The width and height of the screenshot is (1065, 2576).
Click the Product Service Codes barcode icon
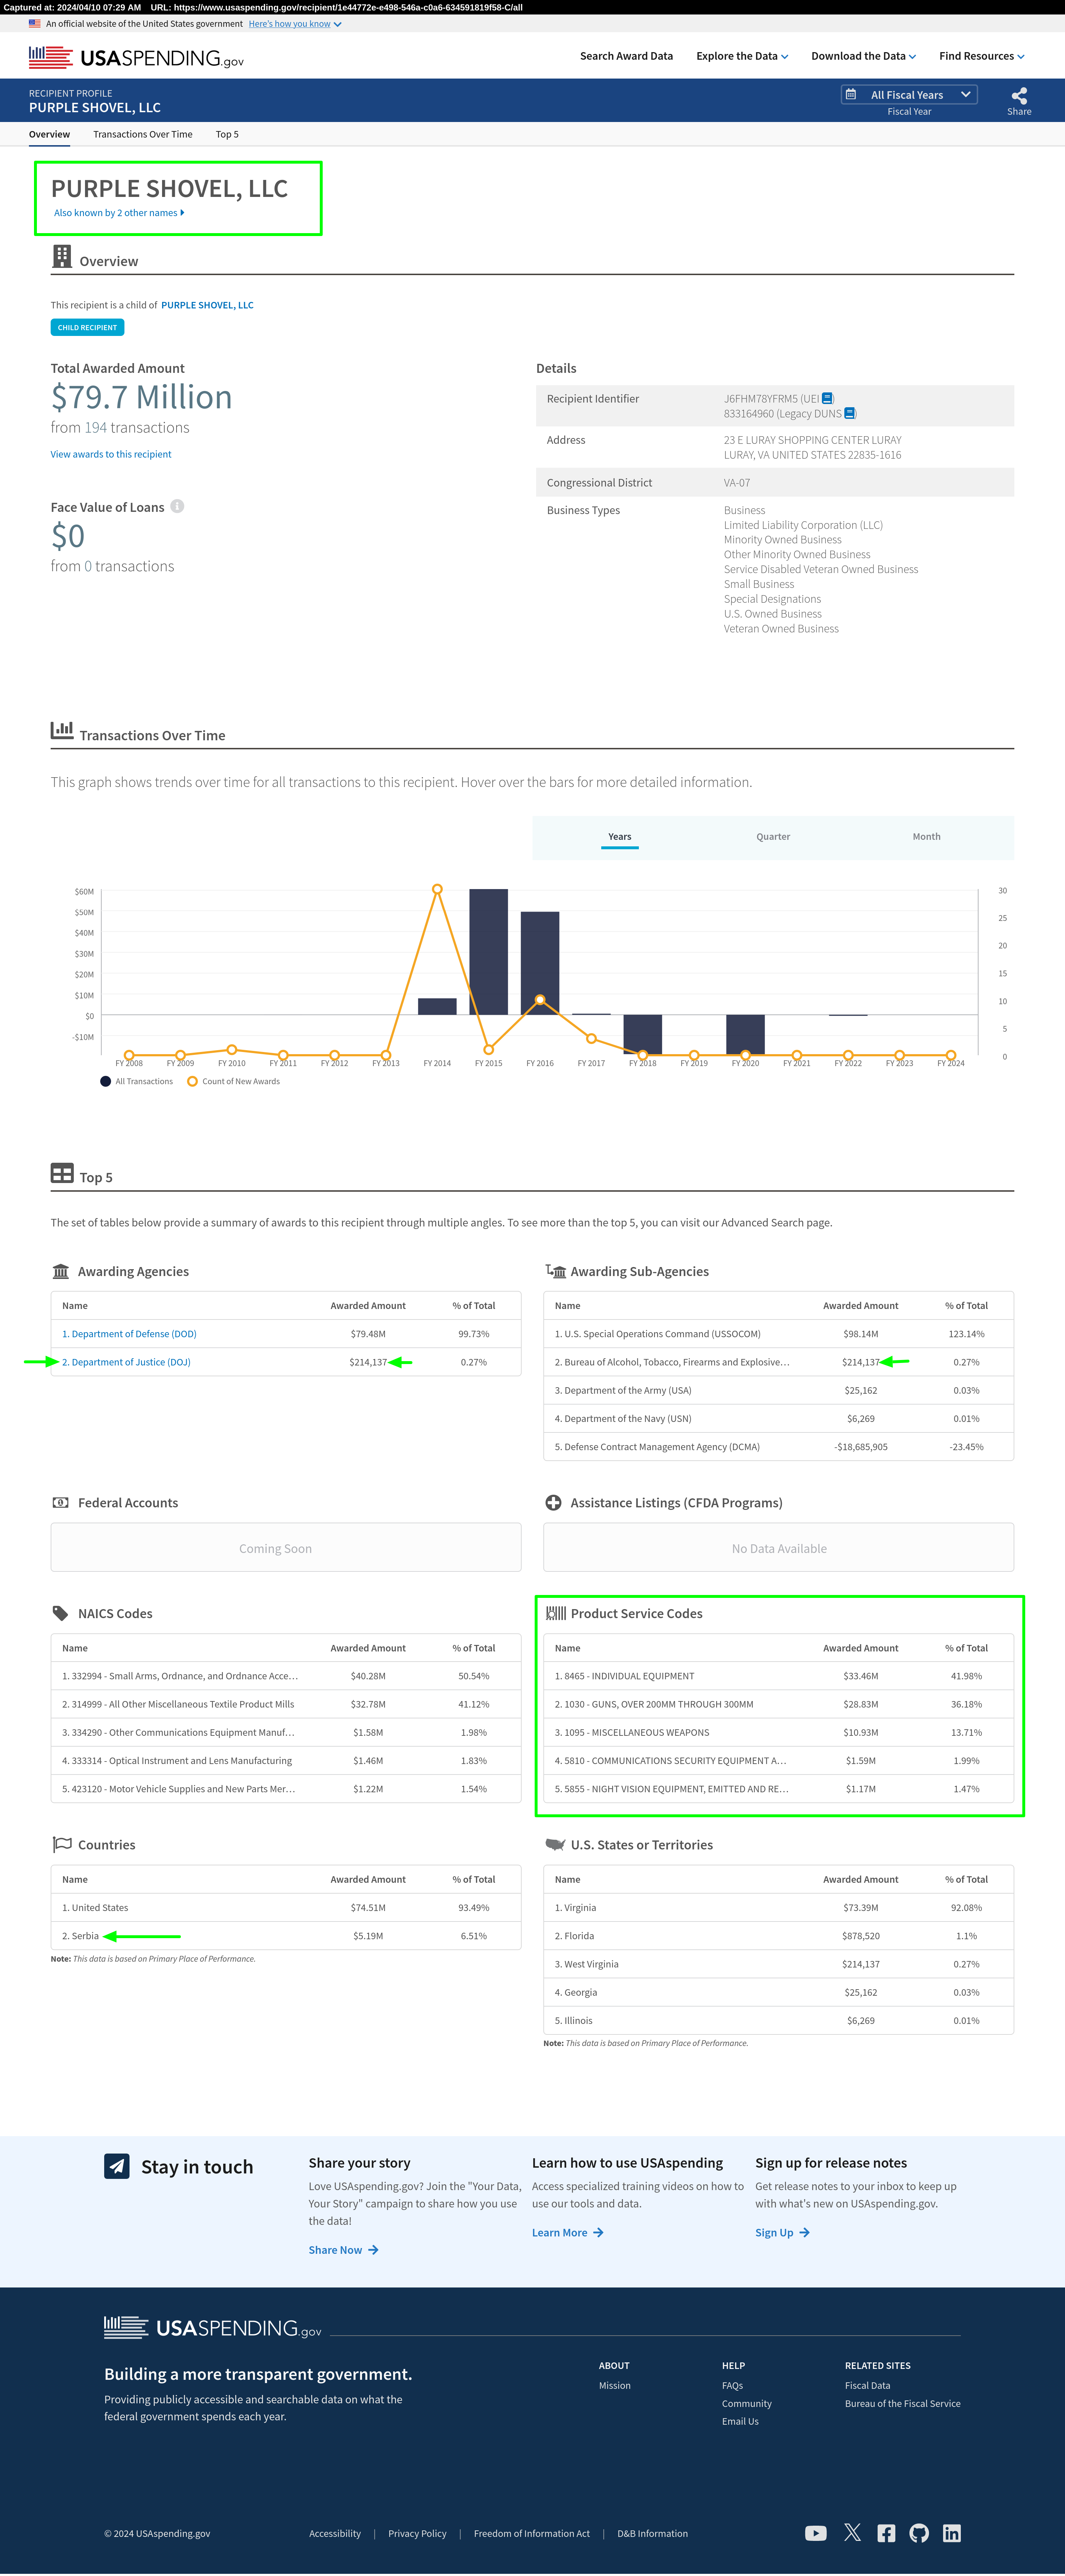click(556, 1613)
